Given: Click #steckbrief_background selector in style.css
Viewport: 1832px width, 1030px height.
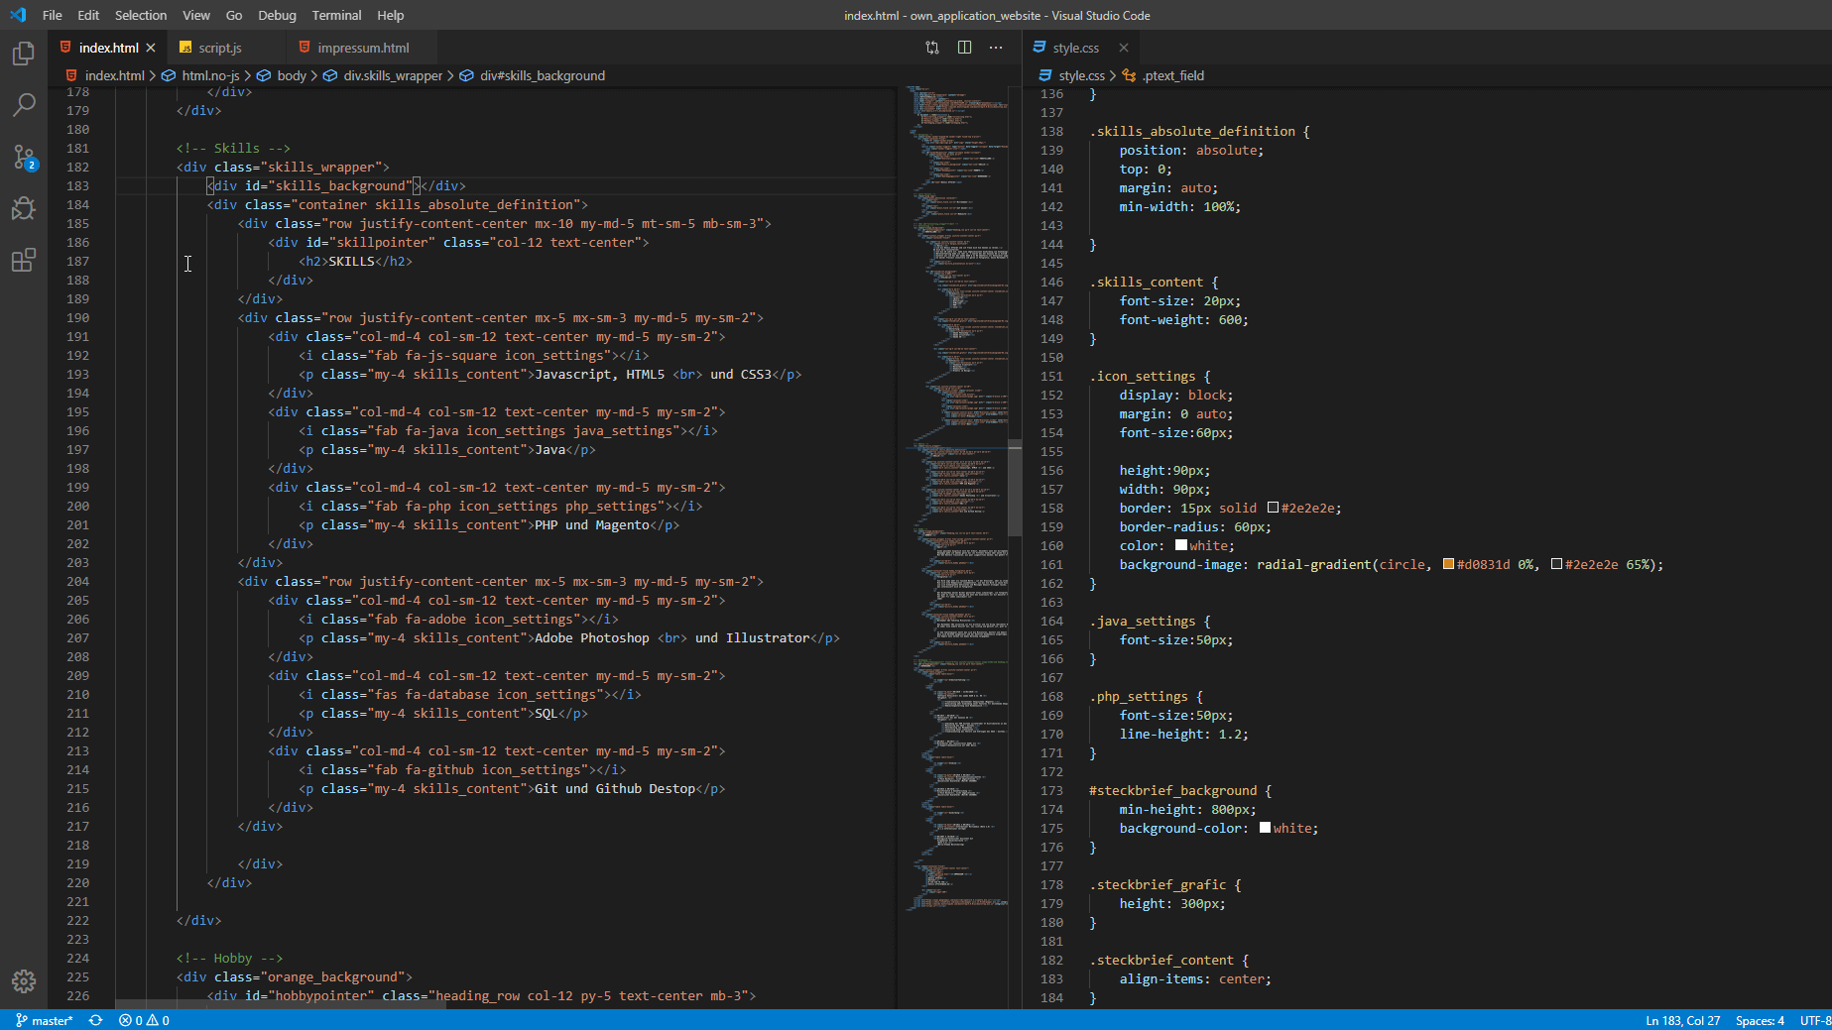Looking at the screenshot, I should tap(1173, 790).
